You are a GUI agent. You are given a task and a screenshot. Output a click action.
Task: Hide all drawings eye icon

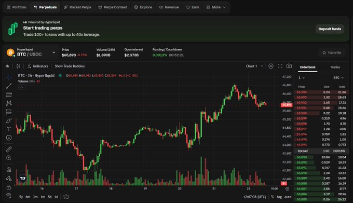(9, 195)
